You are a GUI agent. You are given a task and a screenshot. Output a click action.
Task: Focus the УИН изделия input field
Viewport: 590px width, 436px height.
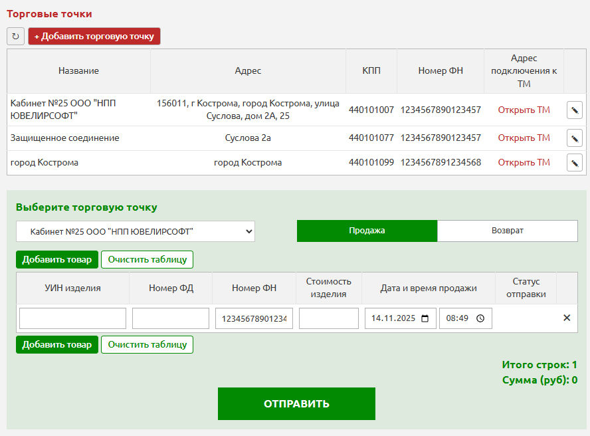click(72, 318)
